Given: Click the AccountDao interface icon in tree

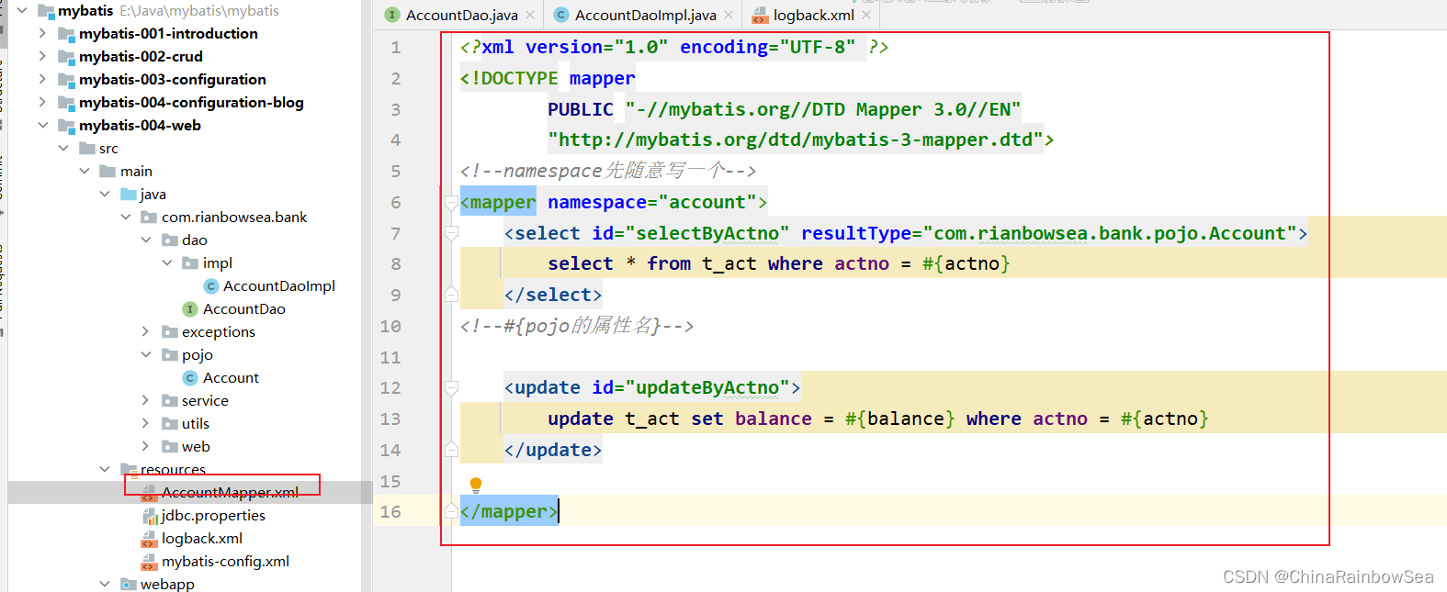Looking at the screenshot, I should pyautogui.click(x=190, y=309).
